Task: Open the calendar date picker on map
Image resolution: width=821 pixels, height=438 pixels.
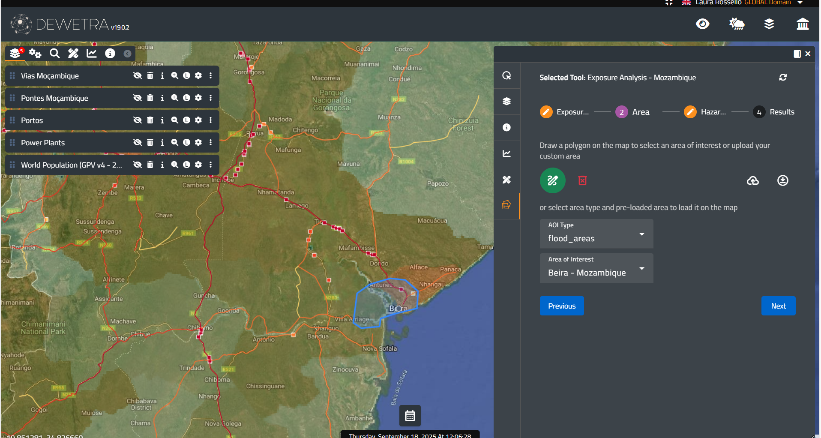Action: click(x=410, y=416)
